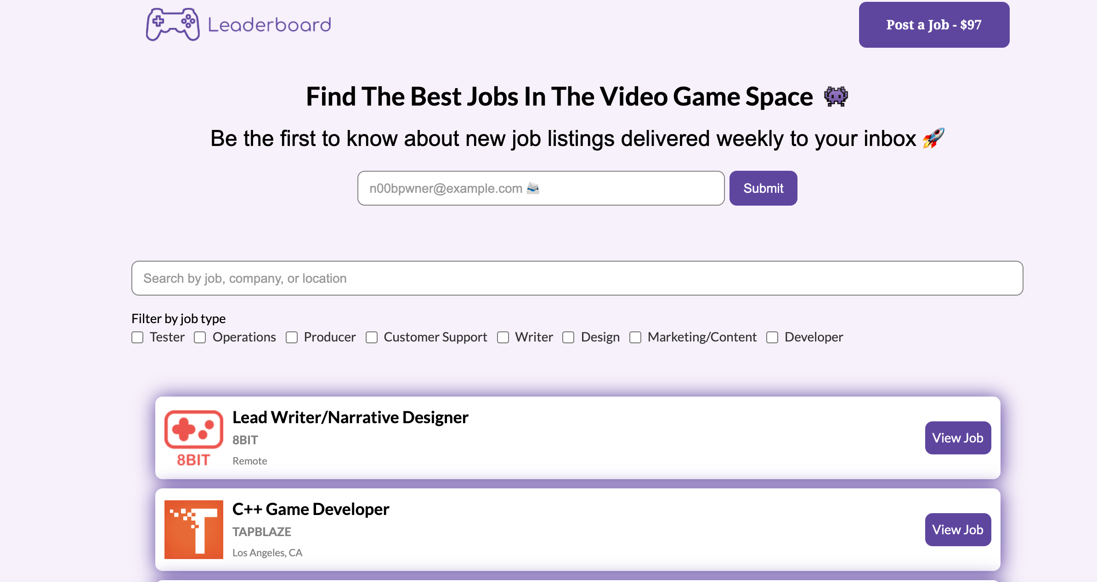View Job for Lead Writer/Narrative Designer
This screenshot has width=1097, height=582.
point(957,438)
